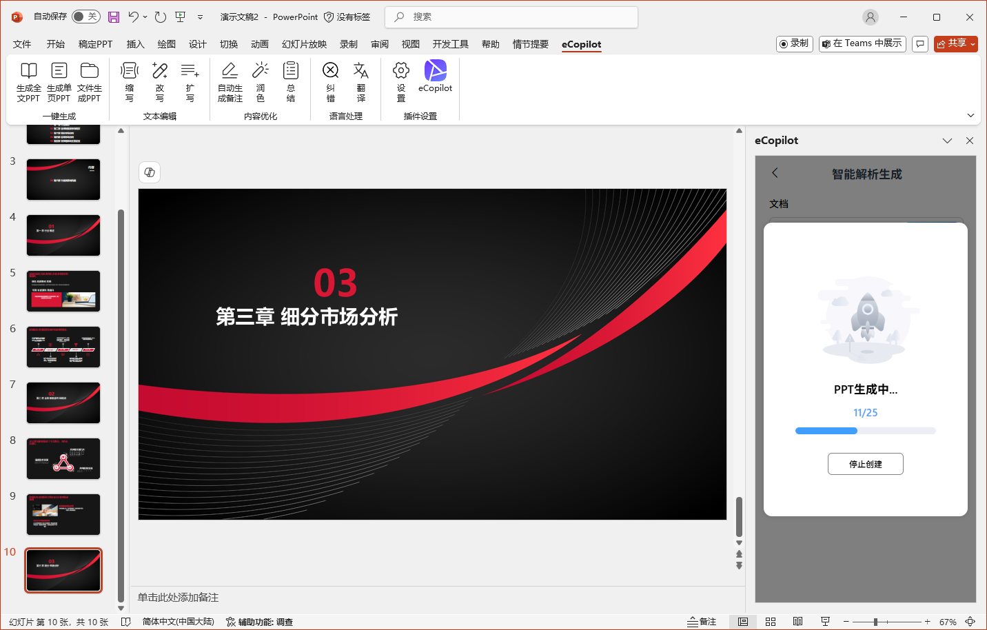The height and width of the screenshot is (630, 987).
Task: Select slide 6 thumbnail
Action: [x=63, y=347]
